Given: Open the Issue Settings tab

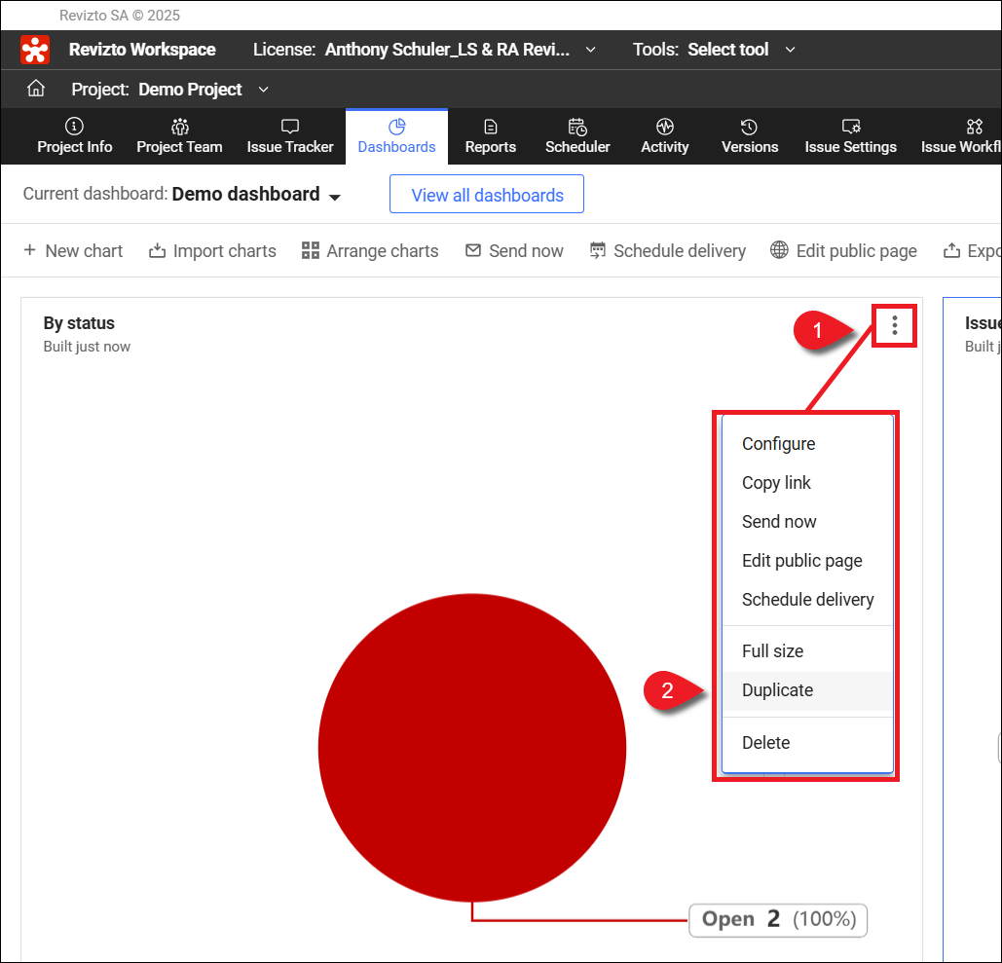Looking at the screenshot, I should 850,136.
